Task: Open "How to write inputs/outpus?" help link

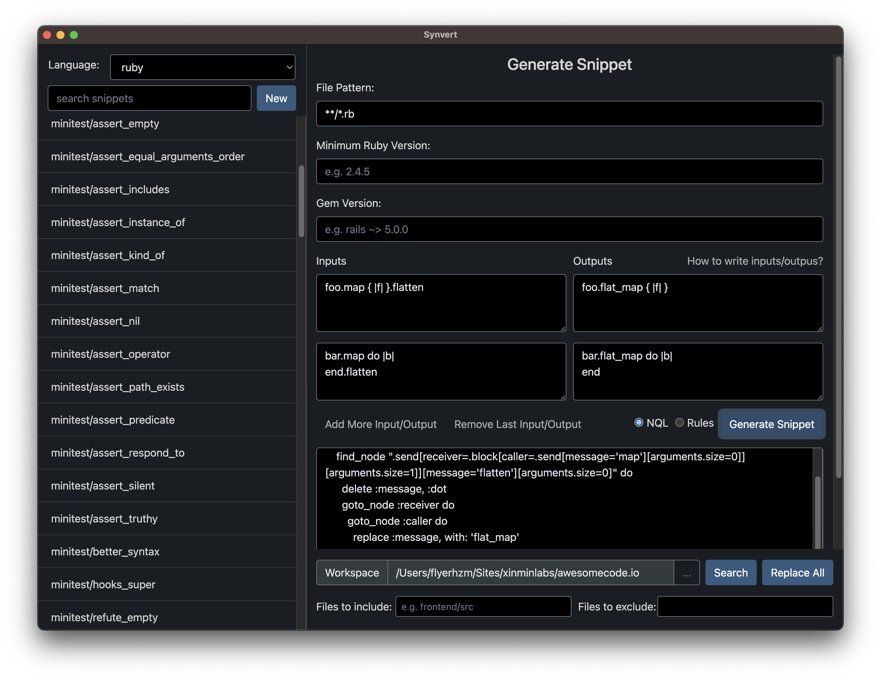Action: (754, 261)
